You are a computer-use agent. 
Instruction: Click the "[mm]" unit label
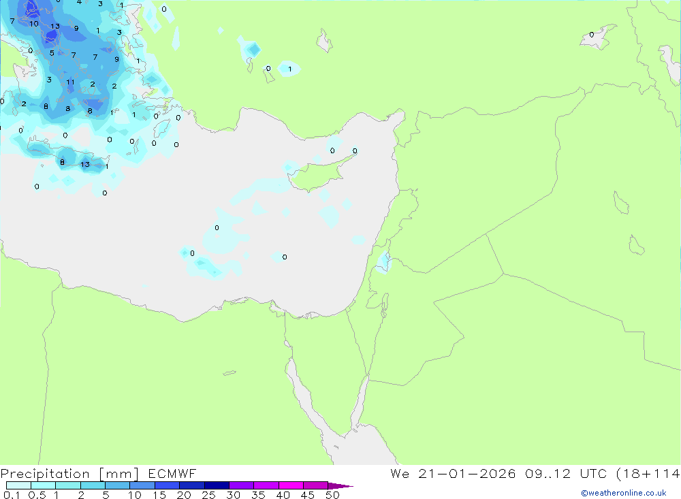[119, 474]
